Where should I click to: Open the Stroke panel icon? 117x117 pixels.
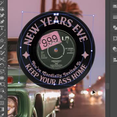pyautogui.click(x=115, y=17)
